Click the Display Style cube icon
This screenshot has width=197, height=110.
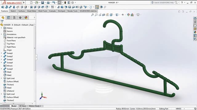coord(117,15)
